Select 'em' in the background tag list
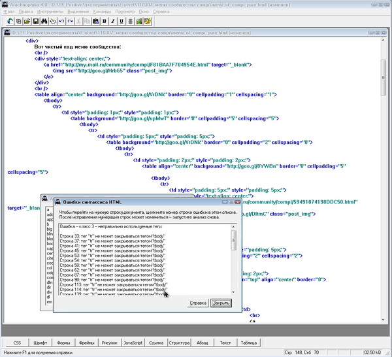 pyautogui.click(x=49, y=301)
